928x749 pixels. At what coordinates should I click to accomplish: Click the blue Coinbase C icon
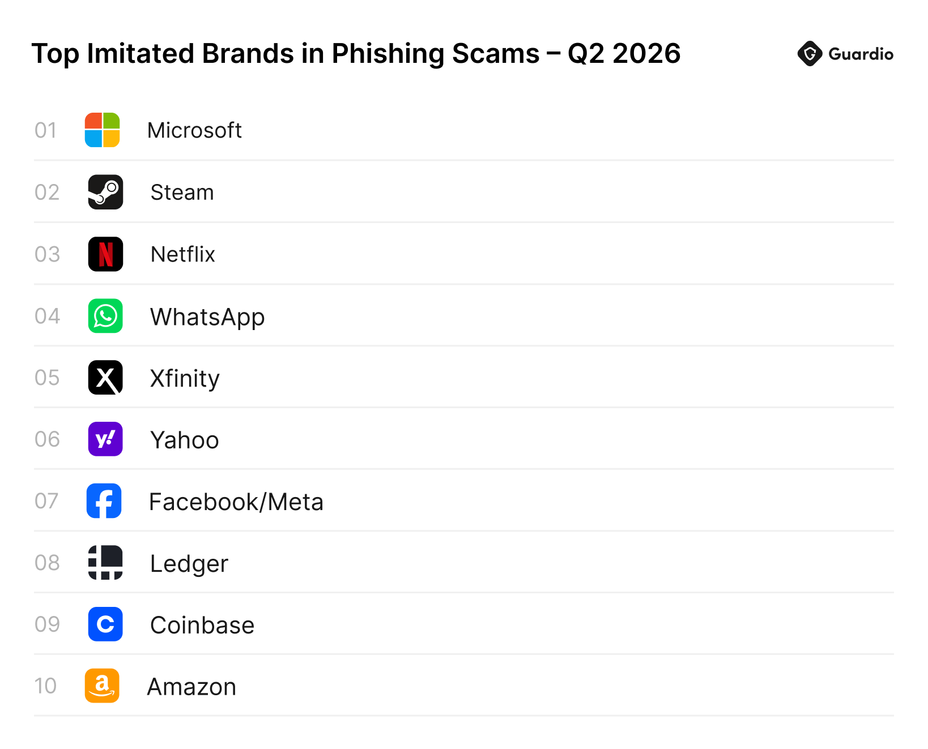(105, 624)
